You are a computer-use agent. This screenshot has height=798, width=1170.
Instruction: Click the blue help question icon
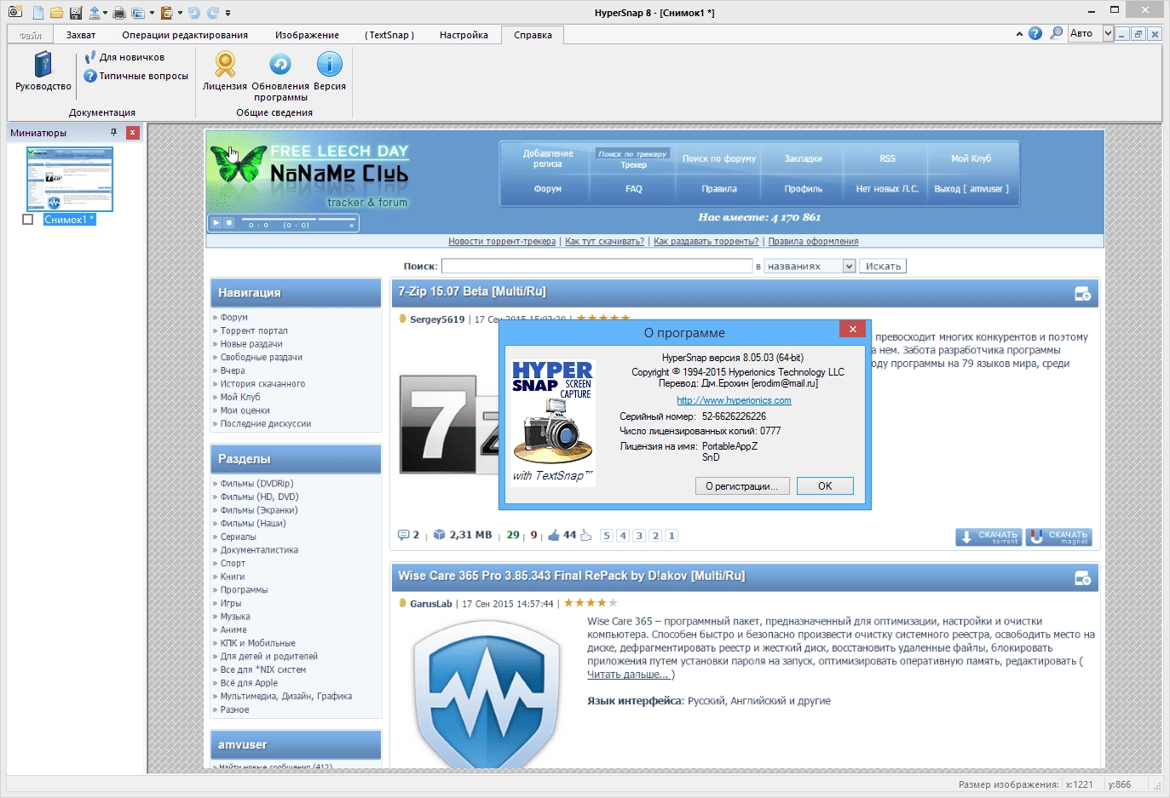pyautogui.click(x=1035, y=33)
